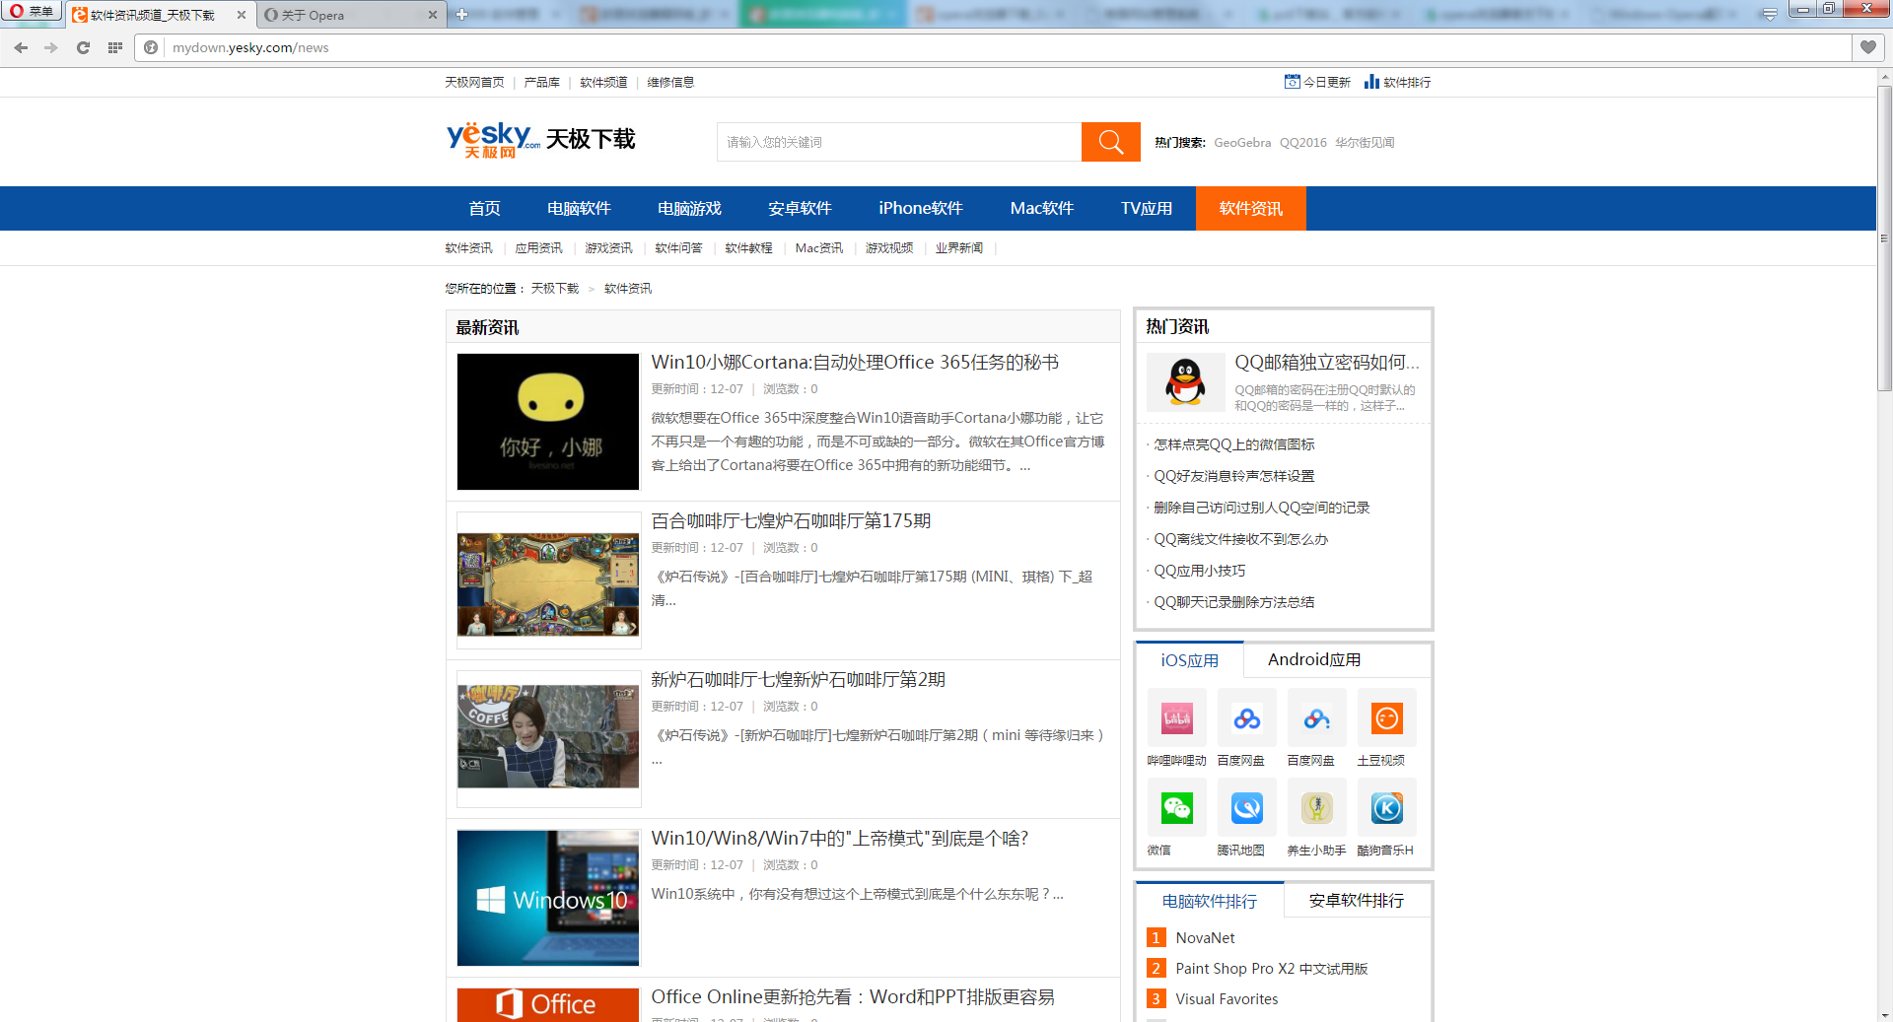Close the 关于 Opera tab
Viewport: 1893px width, 1022px height.
pos(432,15)
